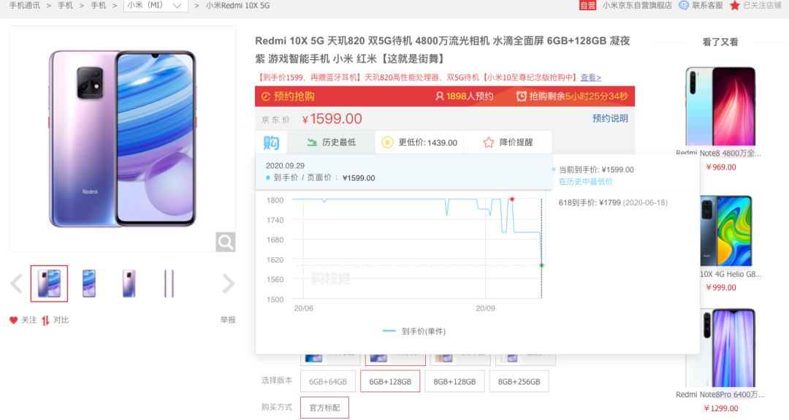
Task: Open the 历史最低 tab
Action: coord(331,142)
